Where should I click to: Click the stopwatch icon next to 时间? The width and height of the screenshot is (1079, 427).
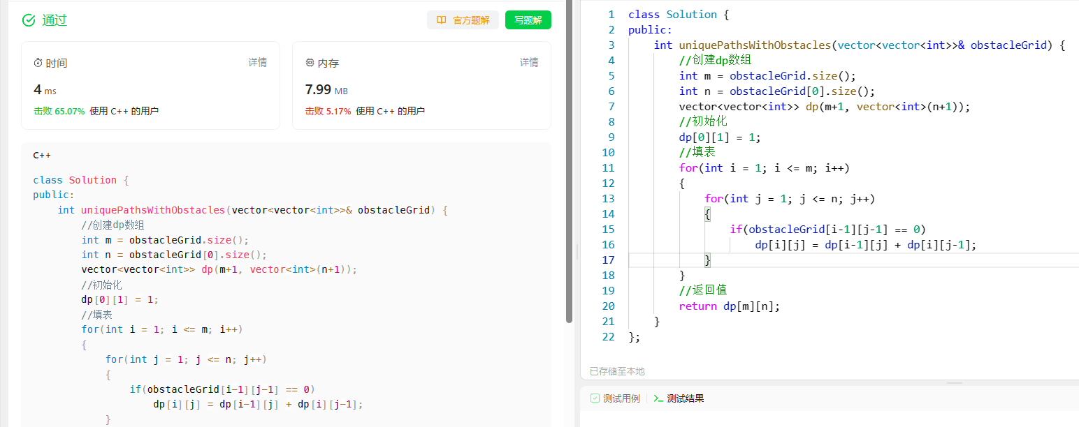click(x=38, y=63)
